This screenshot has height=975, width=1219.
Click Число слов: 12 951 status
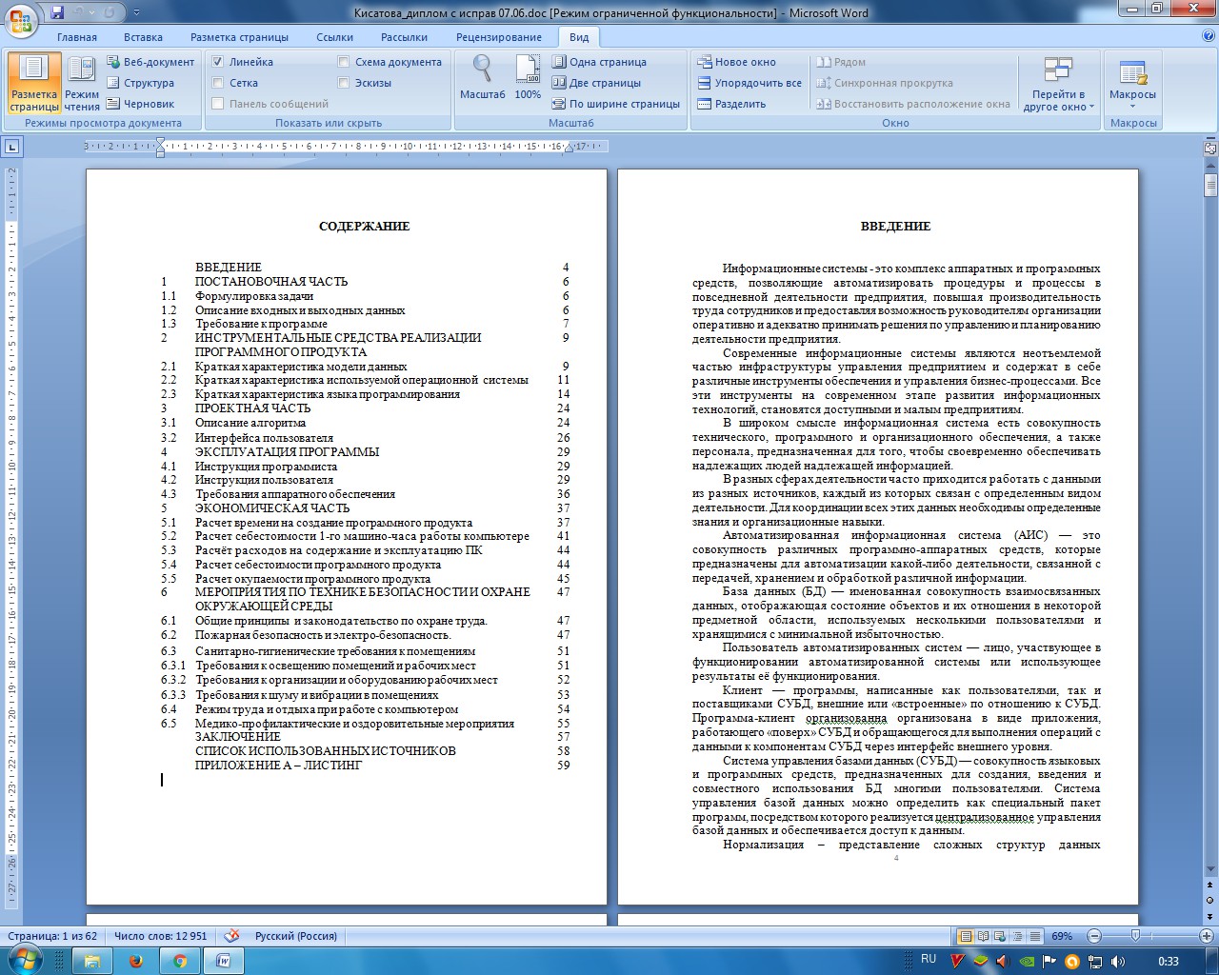(160, 936)
